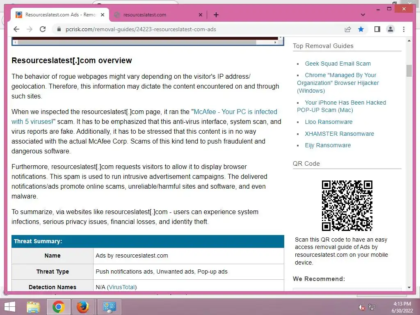Open Chrome Managed By Your Organization guide
The width and height of the screenshot is (420, 315).
338,83
